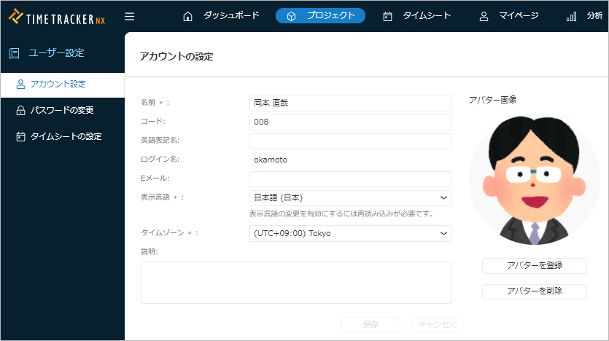Click the My Page person icon

click(x=484, y=16)
